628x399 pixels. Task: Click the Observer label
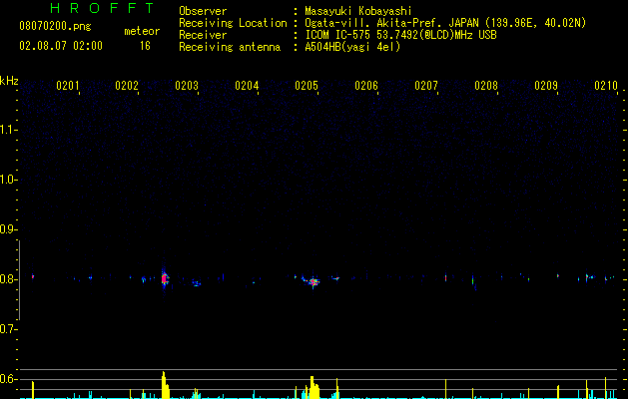pyautogui.click(x=203, y=11)
